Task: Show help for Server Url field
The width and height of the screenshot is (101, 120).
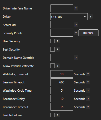Action: (76, 25)
